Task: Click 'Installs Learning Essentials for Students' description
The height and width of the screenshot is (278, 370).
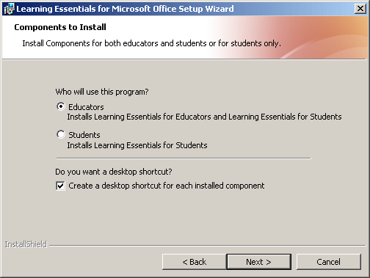Action: 137,145
